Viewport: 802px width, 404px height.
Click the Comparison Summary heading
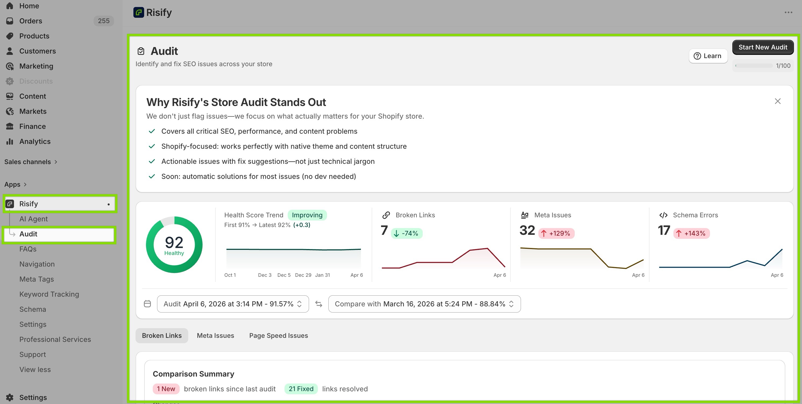point(193,374)
